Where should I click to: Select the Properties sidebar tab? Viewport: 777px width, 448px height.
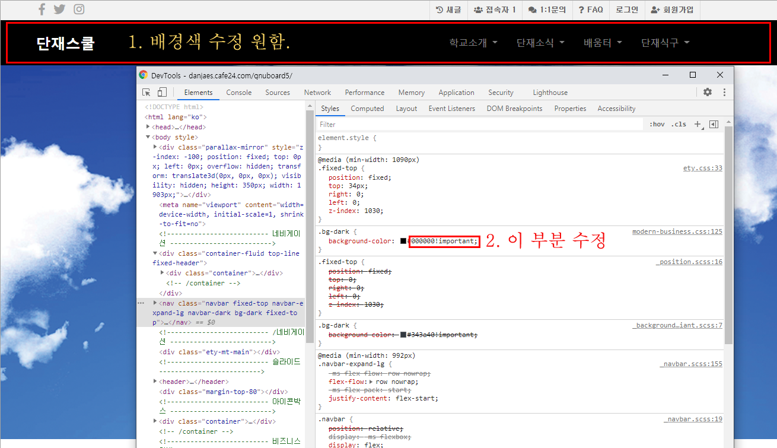point(570,109)
